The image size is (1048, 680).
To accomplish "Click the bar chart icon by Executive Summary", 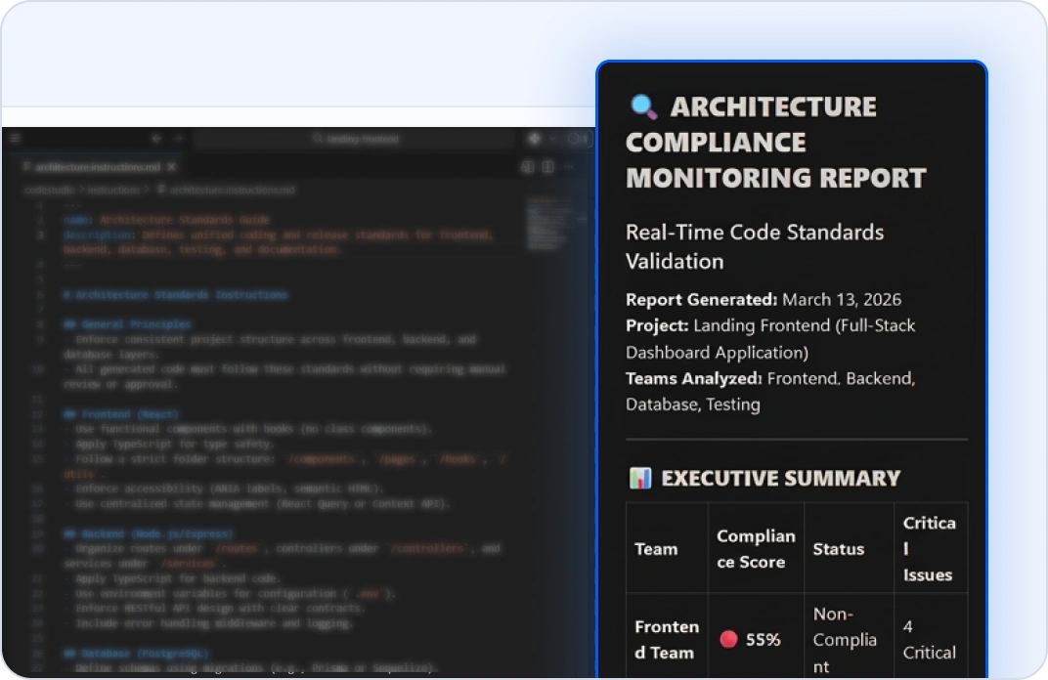I will (x=640, y=478).
